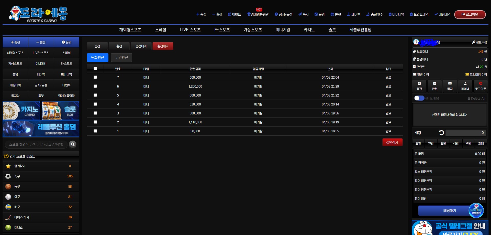Switch to the 충전내역 tab
The height and width of the screenshot is (235, 491).
click(x=141, y=46)
